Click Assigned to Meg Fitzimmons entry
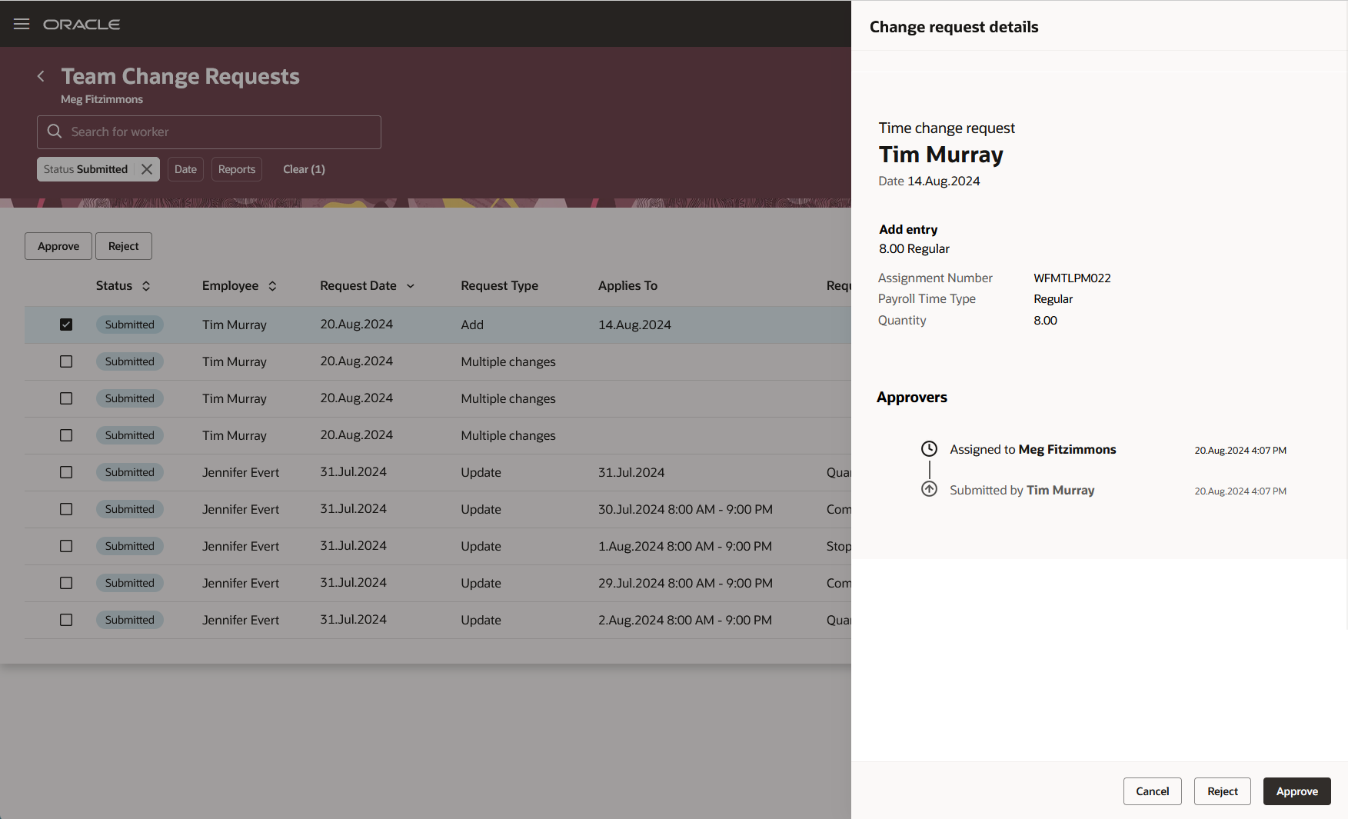The image size is (1348, 819). (1033, 449)
